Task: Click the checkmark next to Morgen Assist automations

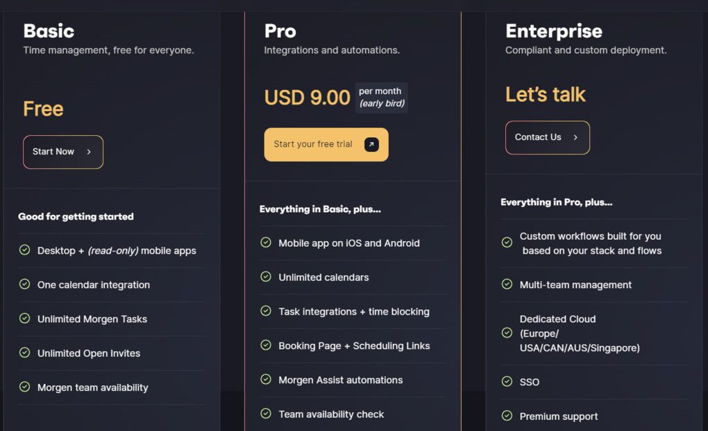Action: coord(266,380)
